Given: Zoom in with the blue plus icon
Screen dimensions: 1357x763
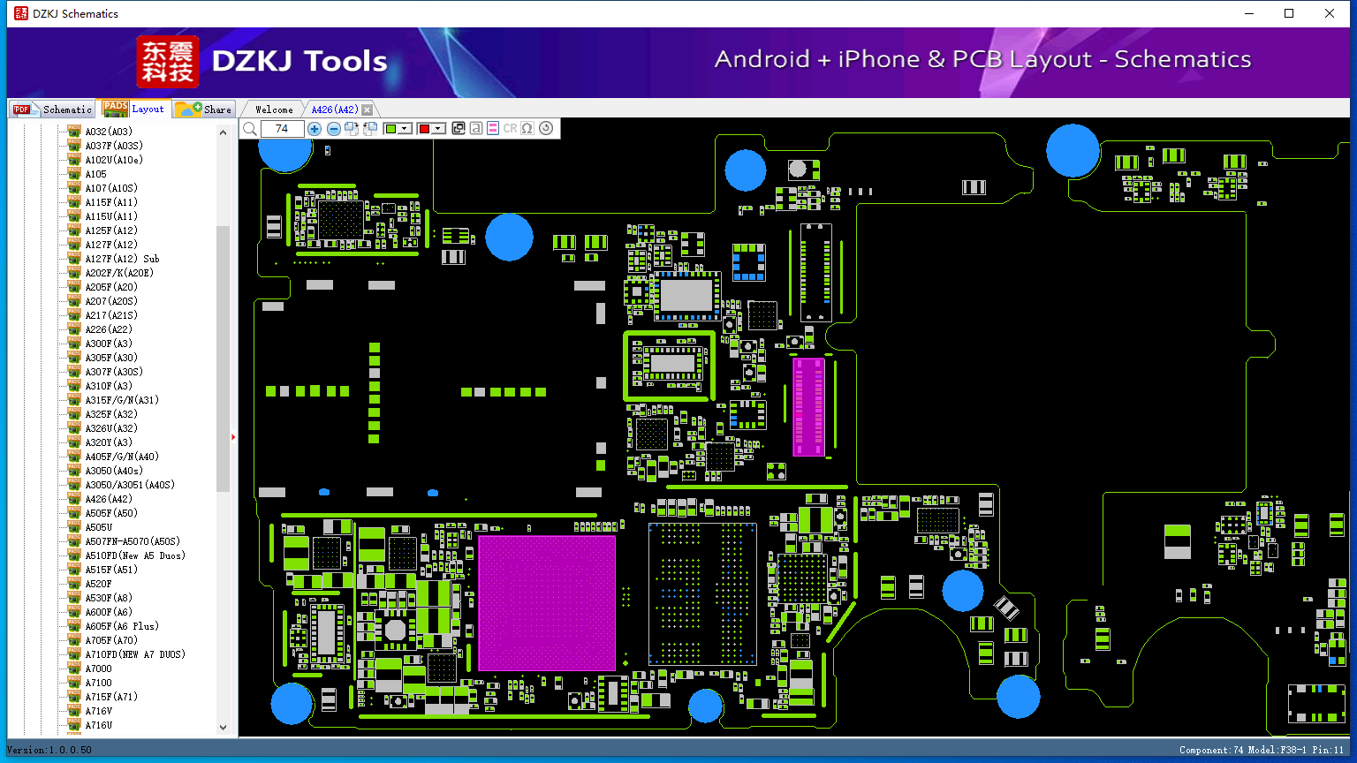Looking at the screenshot, I should click(x=315, y=128).
